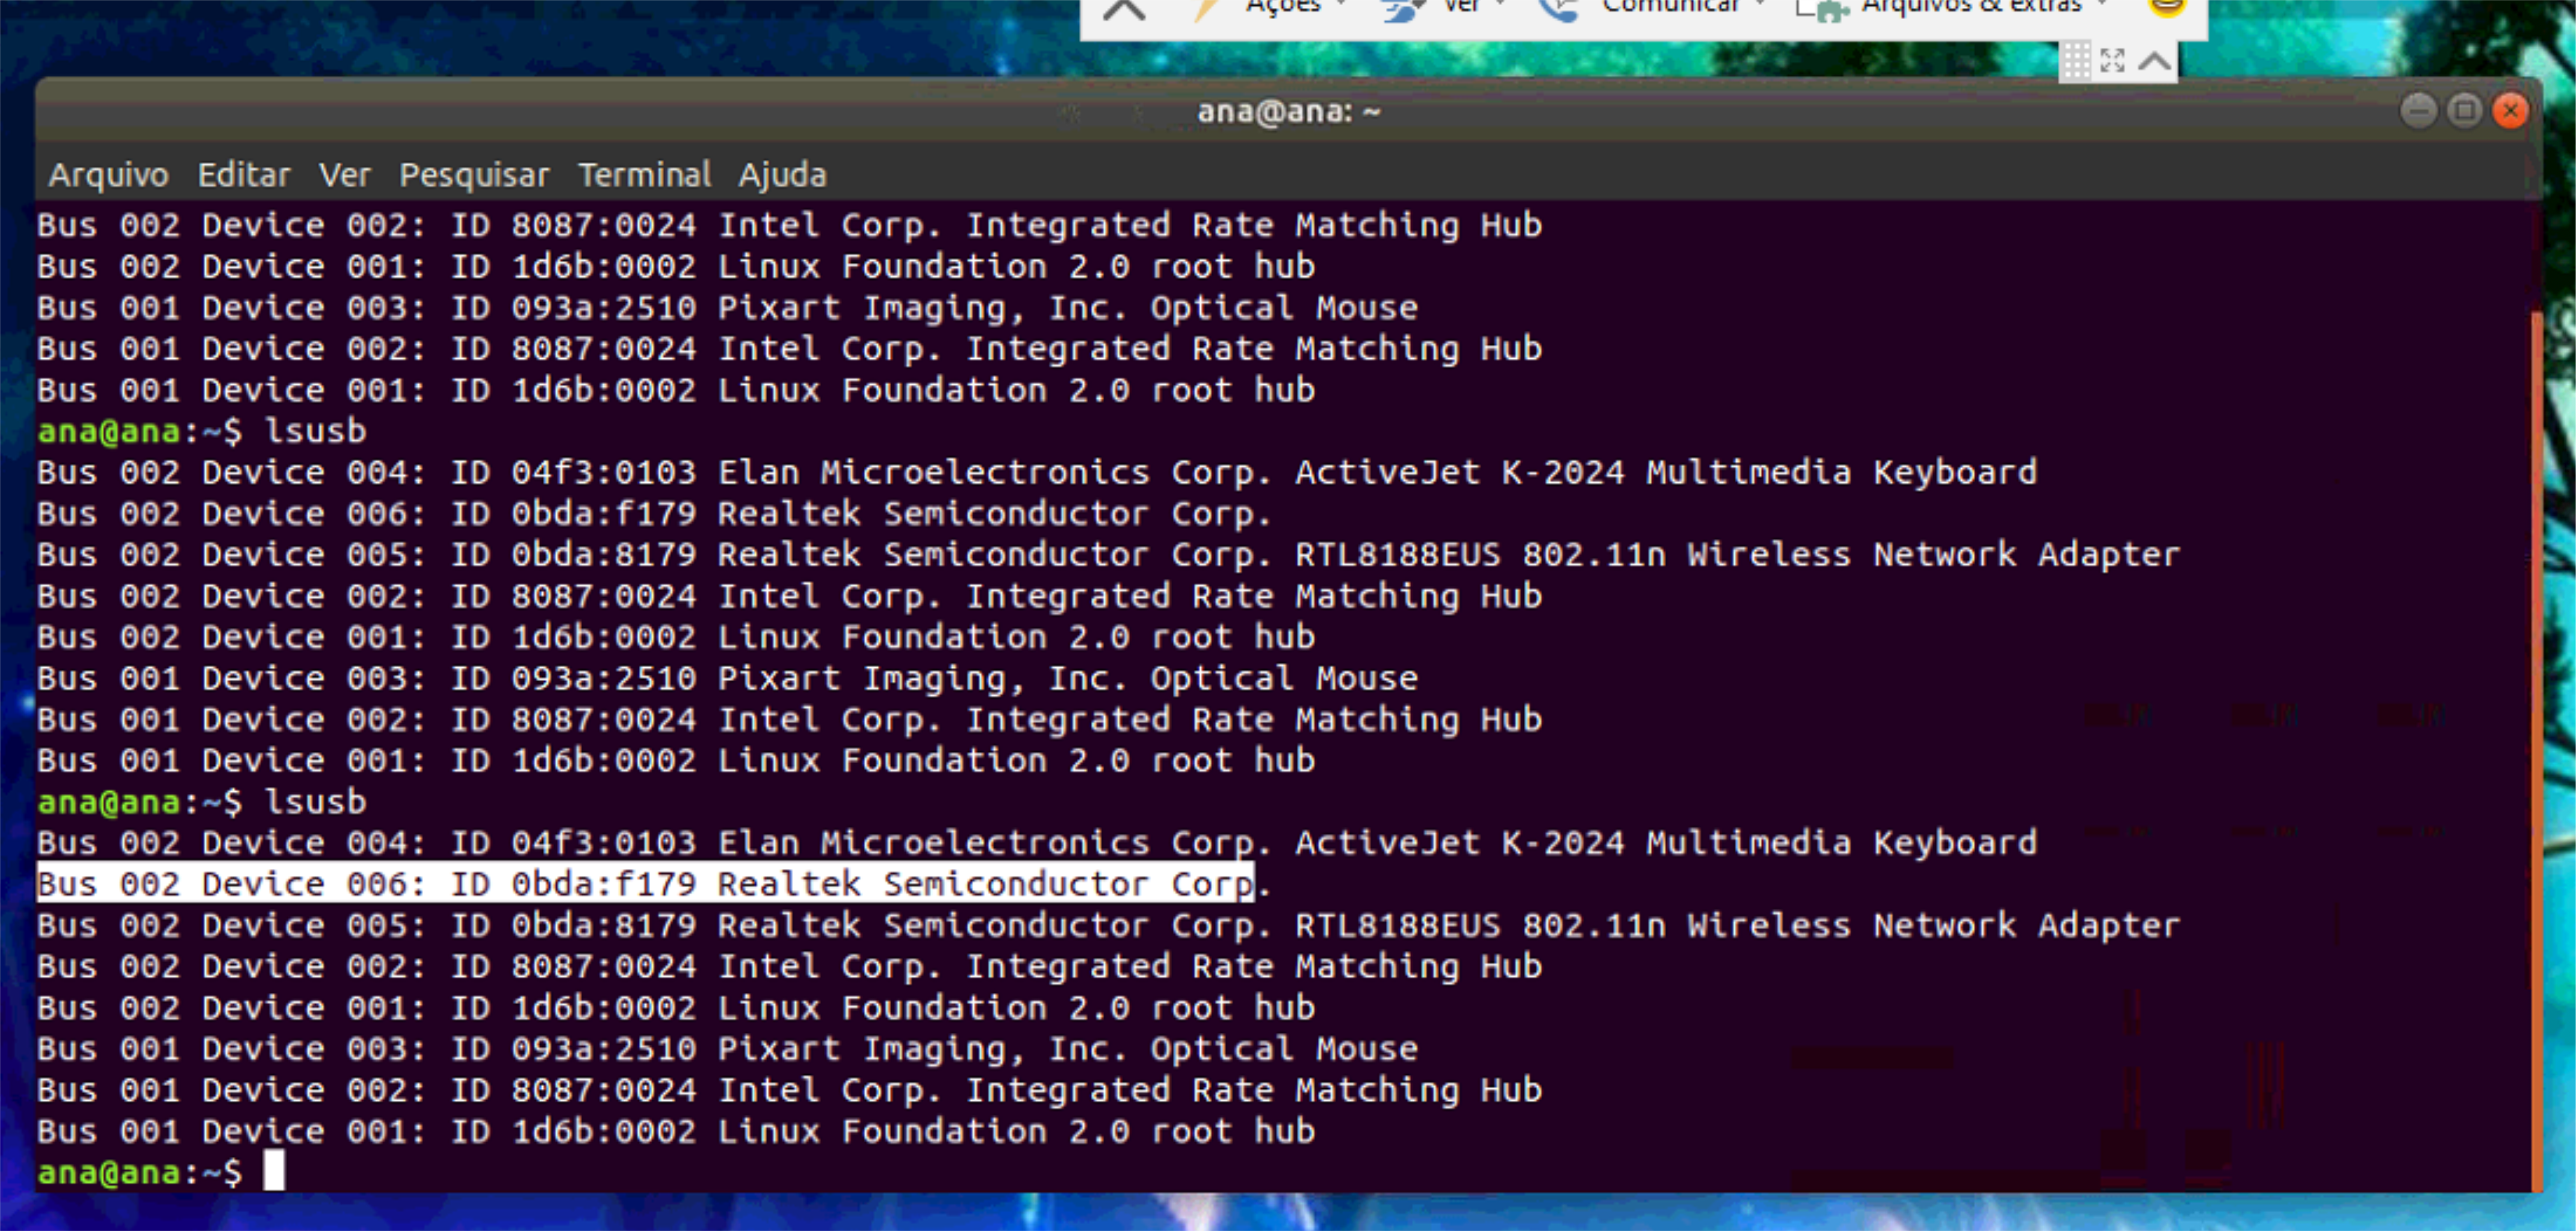Click the large chevron at toolbar's left end

point(1124,10)
